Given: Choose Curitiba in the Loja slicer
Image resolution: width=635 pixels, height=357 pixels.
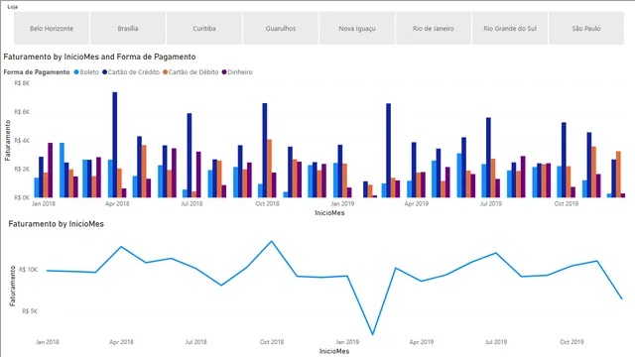Looking at the screenshot, I should pos(204,29).
